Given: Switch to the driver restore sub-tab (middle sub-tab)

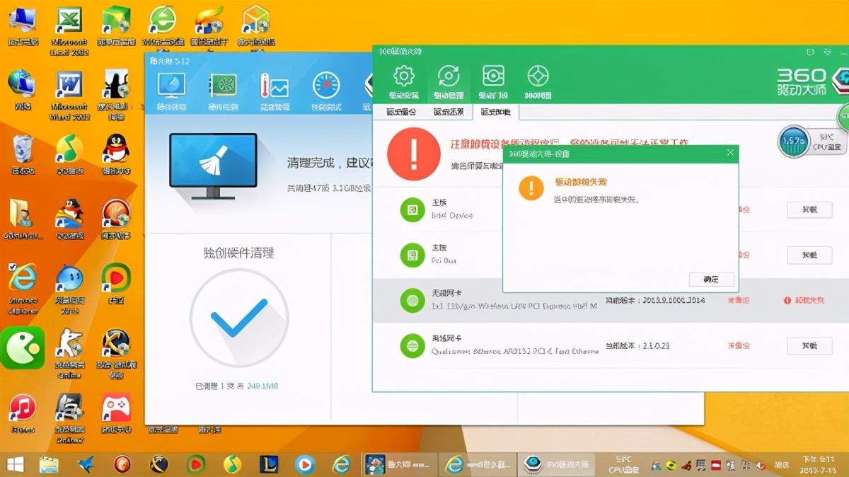Looking at the screenshot, I should pyautogui.click(x=449, y=112).
